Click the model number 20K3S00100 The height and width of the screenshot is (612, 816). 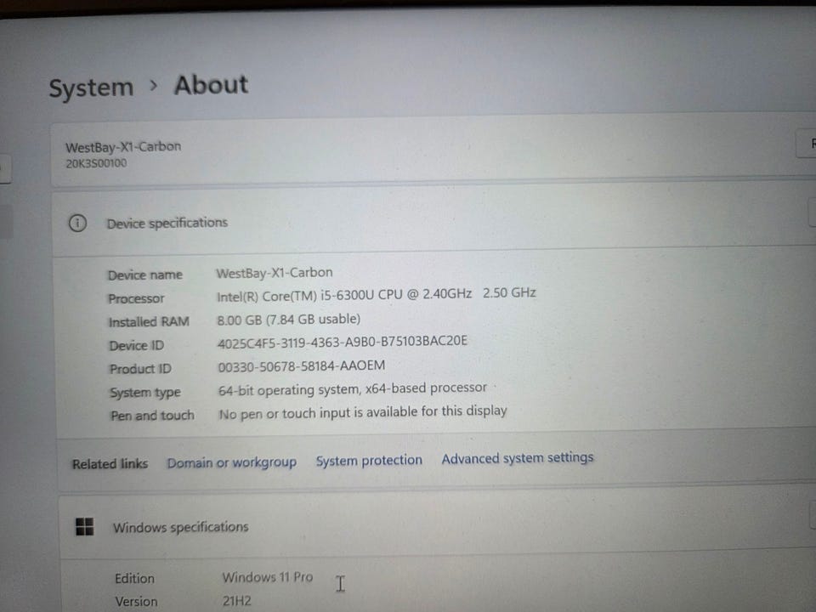[96, 163]
